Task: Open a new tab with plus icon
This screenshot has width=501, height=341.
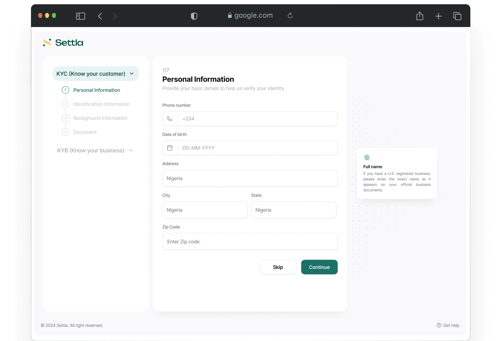Action: [438, 16]
